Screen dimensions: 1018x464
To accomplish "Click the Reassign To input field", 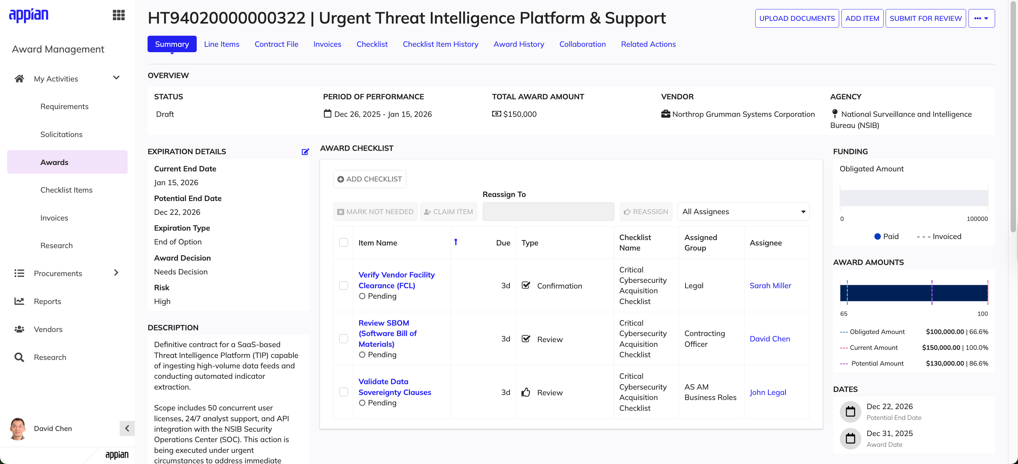I will point(548,212).
